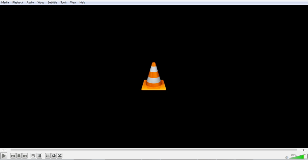Screen dimensions: 308x160
Task: Open the Media menu
Action: [5, 3]
